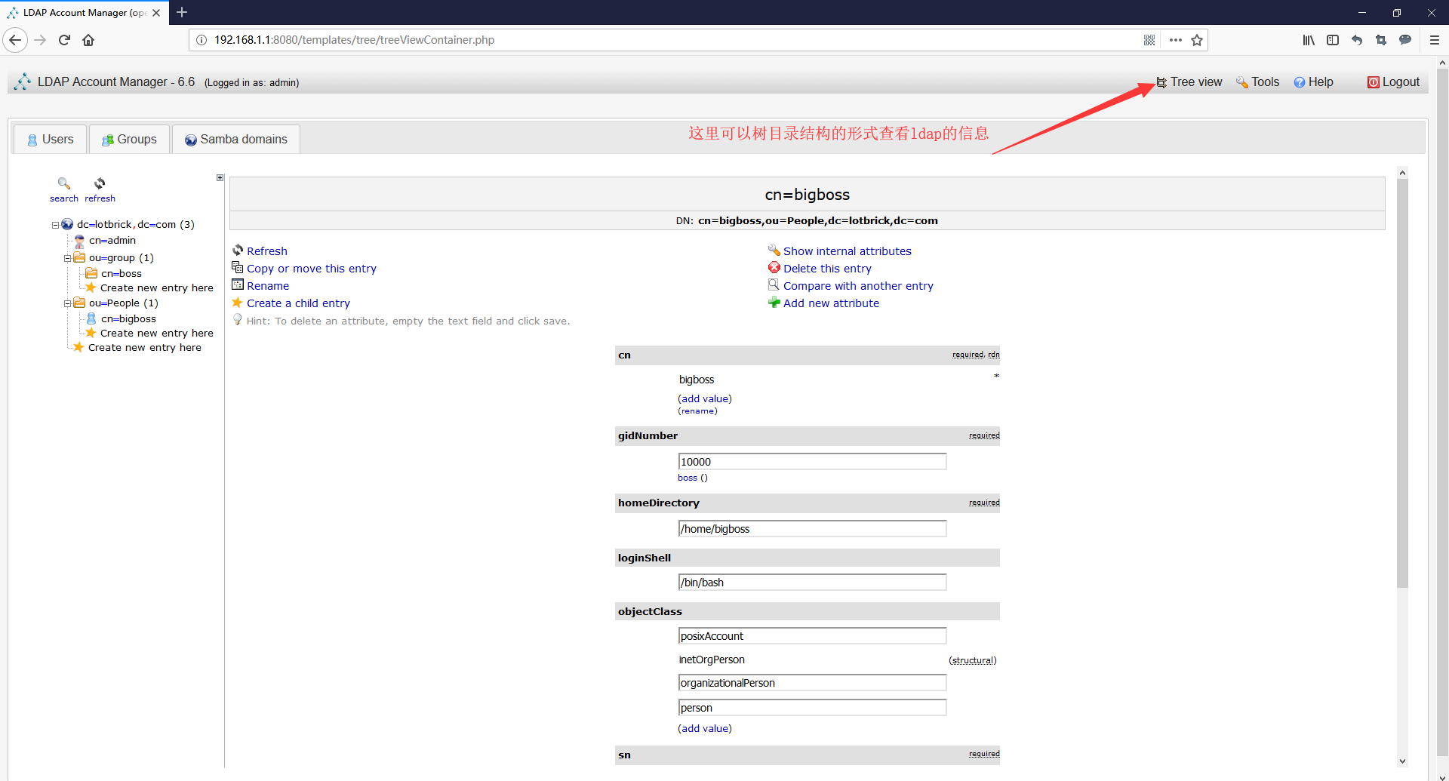
Task: Click the Copy or move this entry icon
Action: pyautogui.click(x=236, y=268)
